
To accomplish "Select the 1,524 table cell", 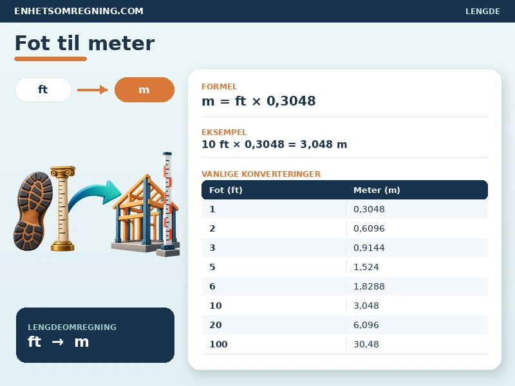I will point(366,267).
